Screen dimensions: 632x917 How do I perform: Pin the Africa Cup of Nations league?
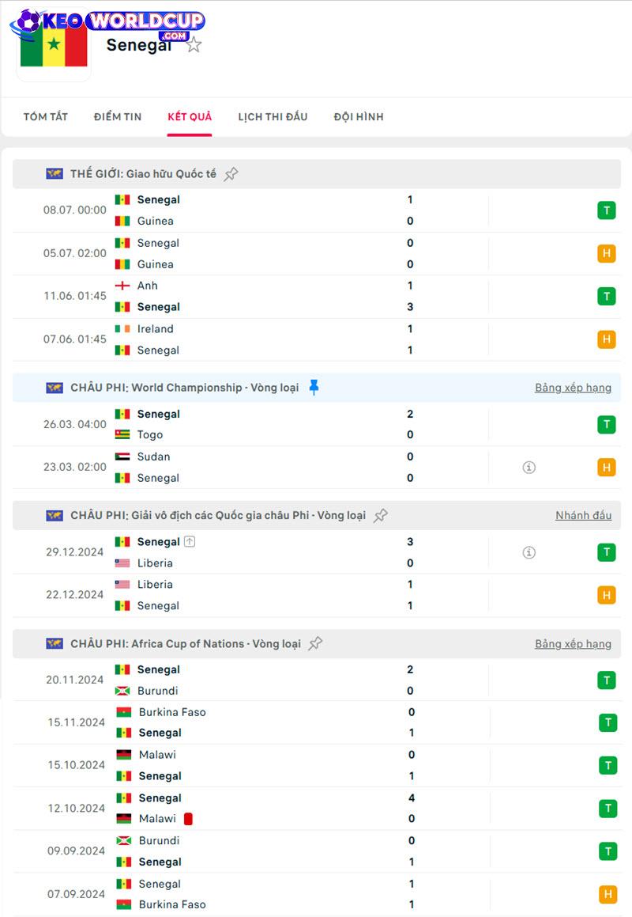tap(315, 643)
